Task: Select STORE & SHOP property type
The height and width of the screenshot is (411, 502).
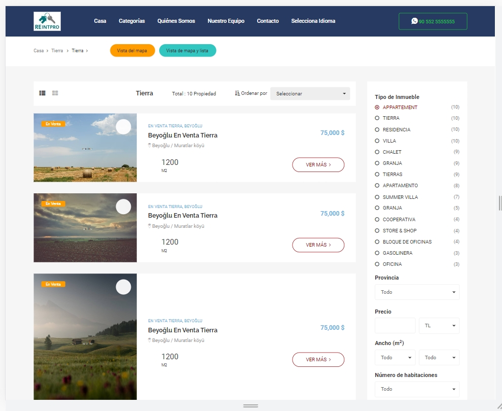Action: click(396, 231)
